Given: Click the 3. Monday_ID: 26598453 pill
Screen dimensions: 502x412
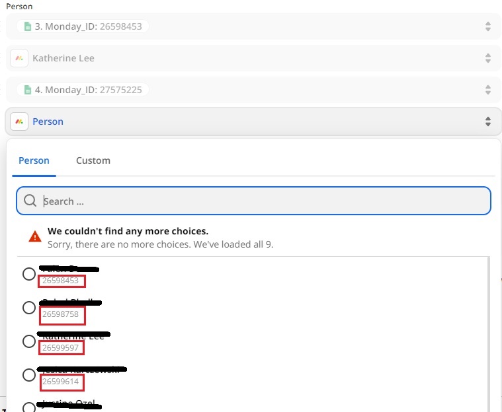Looking at the screenshot, I should (83, 26).
